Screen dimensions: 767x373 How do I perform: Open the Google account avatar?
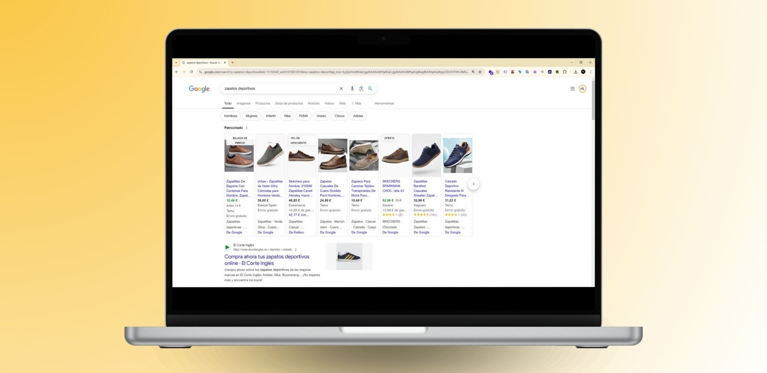(582, 89)
